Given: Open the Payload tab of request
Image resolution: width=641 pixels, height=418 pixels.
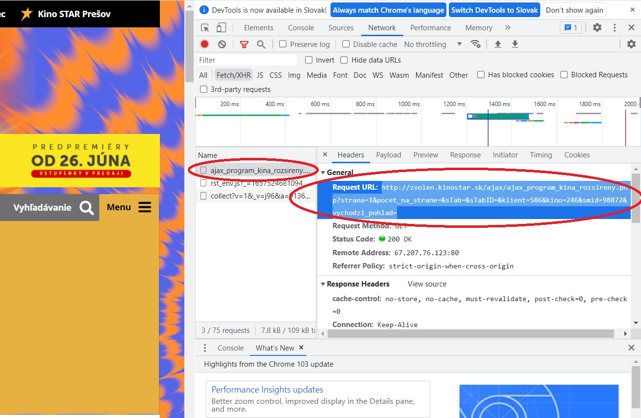Looking at the screenshot, I should click(388, 155).
